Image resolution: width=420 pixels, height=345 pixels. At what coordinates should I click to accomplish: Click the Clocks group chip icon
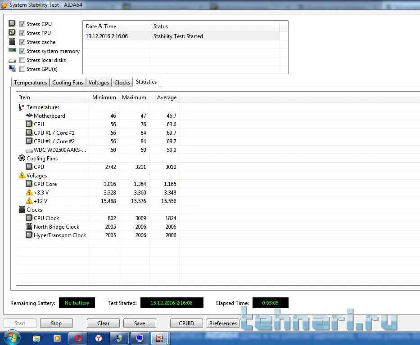(x=22, y=209)
